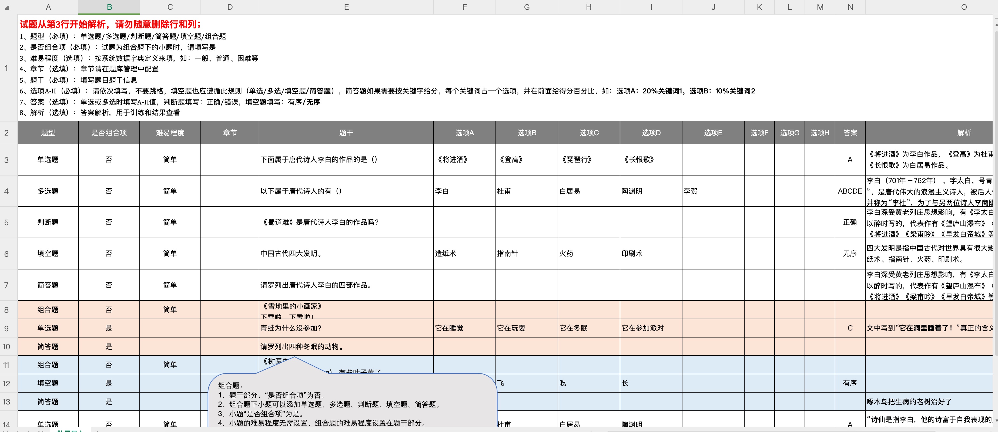Select the cell 《将进酒》 in row 3

464,160
